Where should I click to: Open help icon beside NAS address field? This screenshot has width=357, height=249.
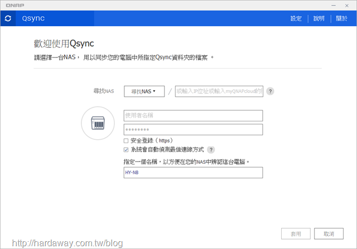[x=270, y=91]
